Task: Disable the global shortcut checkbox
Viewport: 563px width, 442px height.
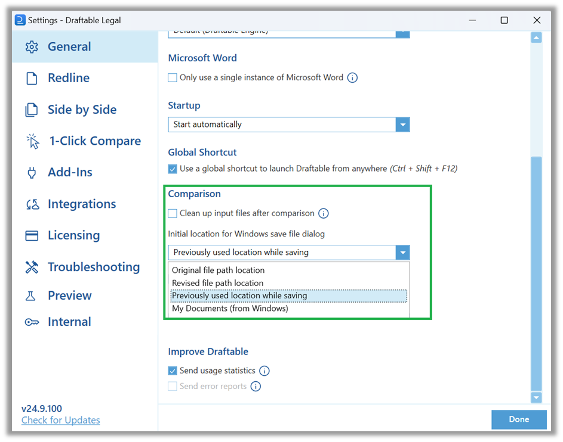Action: pyautogui.click(x=173, y=169)
